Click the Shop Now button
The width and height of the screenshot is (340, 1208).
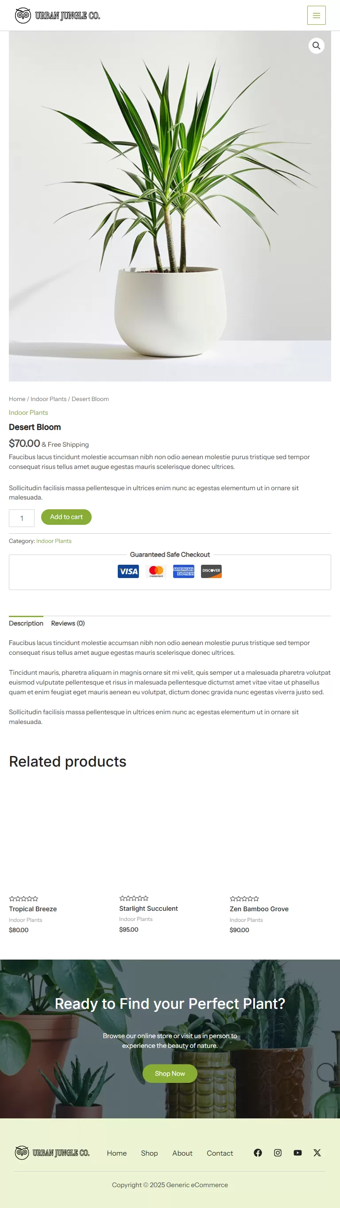click(x=170, y=1074)
